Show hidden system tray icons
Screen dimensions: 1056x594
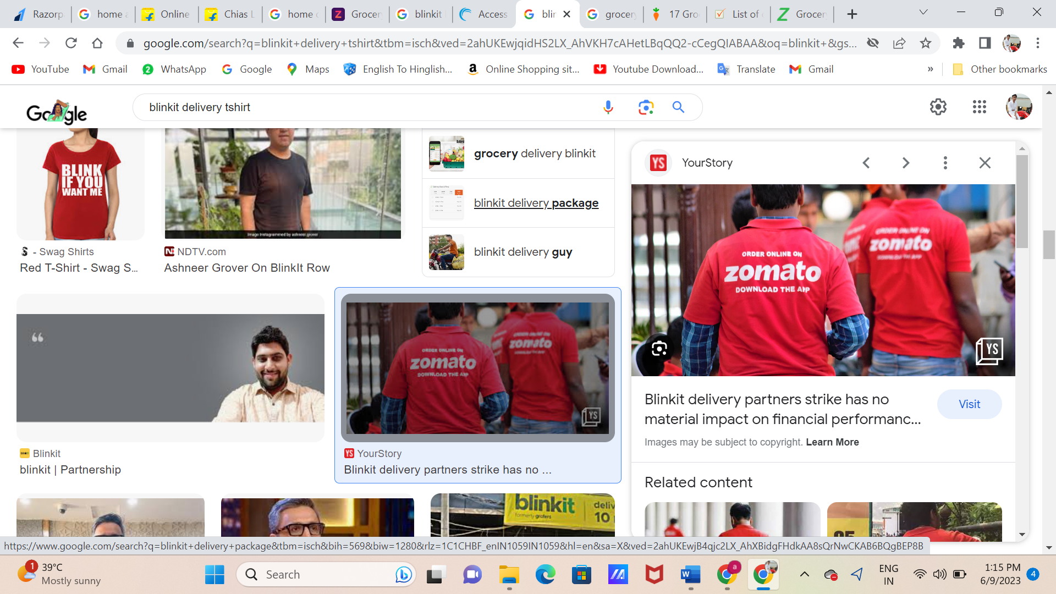point(804,575)
